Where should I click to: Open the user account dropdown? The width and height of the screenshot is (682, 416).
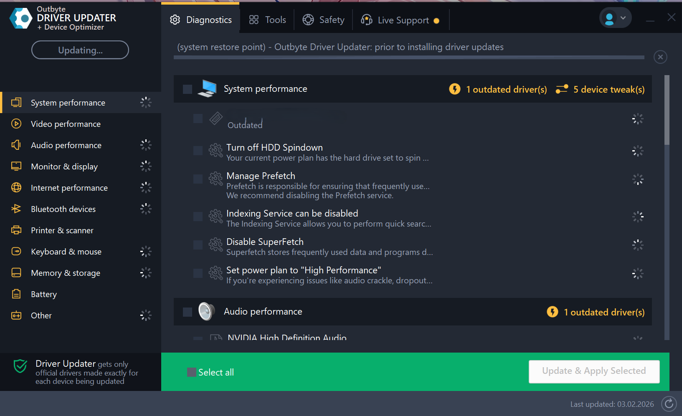coord(615,18)
